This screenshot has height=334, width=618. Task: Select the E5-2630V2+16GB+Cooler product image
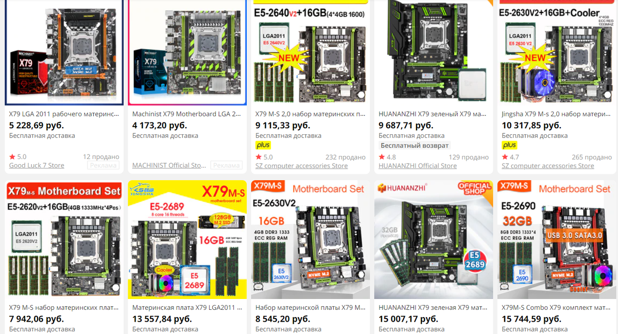tap(558, 52)
